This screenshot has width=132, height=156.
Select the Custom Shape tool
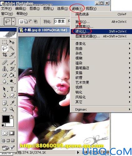(x=12, y=95)
